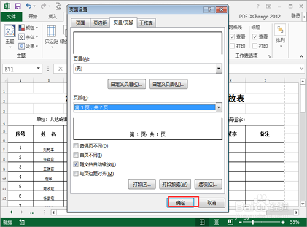The image size is (307, 227).
Task: Switch to the 工作表 tab
Action: pyautogui.click(x=146, y=23)
